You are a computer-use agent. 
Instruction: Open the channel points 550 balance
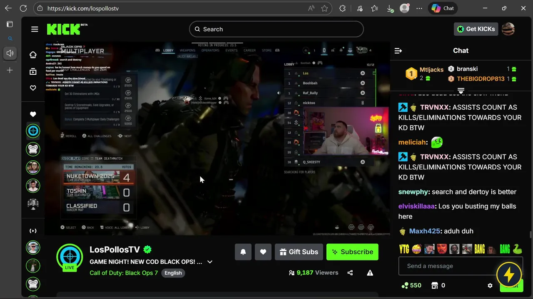(x=411, y=286)
